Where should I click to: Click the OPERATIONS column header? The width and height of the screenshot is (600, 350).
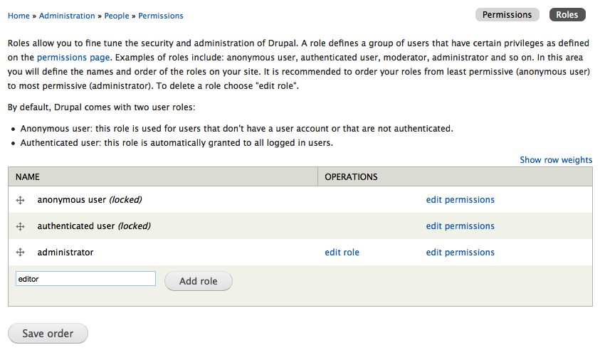point(351,176)
